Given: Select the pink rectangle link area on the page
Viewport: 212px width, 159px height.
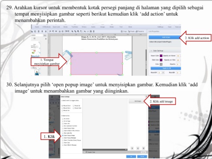Looking at the screenshot, I should pos(97,64).
